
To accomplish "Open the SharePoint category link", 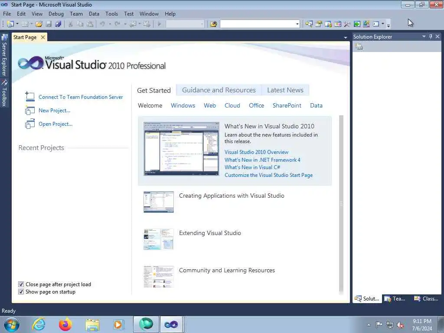I will coord(287,105).
